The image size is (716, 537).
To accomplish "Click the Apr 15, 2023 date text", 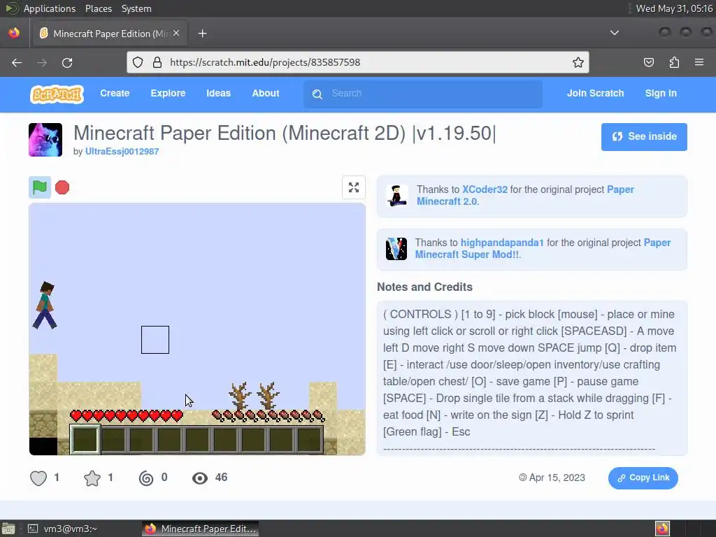I will point(557,478).
